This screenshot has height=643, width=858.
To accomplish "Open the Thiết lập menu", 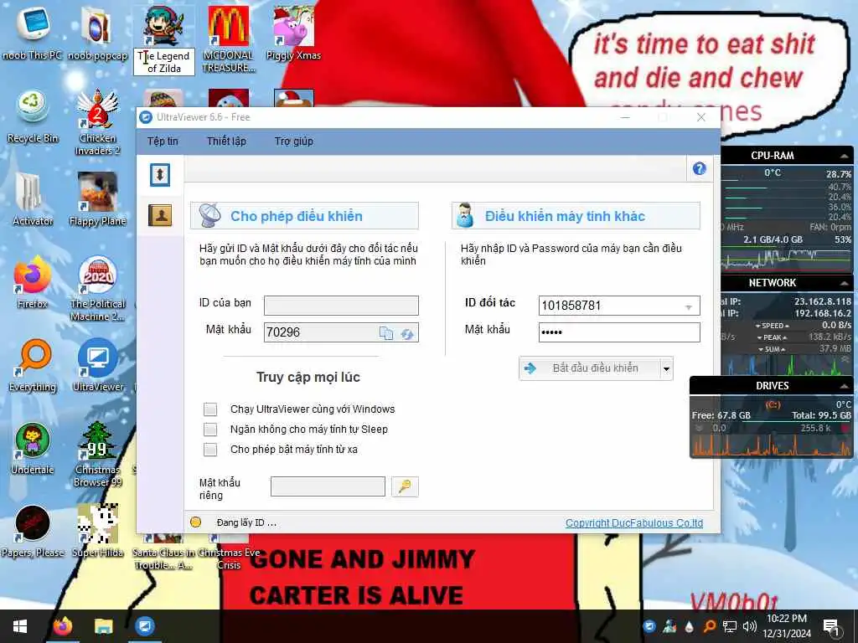I will click(226, 141).
